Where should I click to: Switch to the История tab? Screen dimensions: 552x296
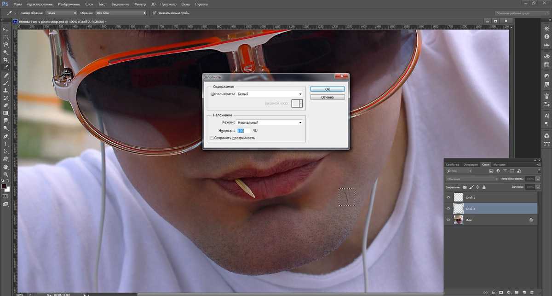[x=499, y=164]
